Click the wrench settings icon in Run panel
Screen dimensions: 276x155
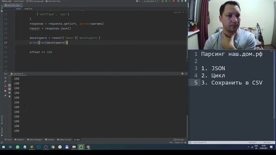point(5,81)
